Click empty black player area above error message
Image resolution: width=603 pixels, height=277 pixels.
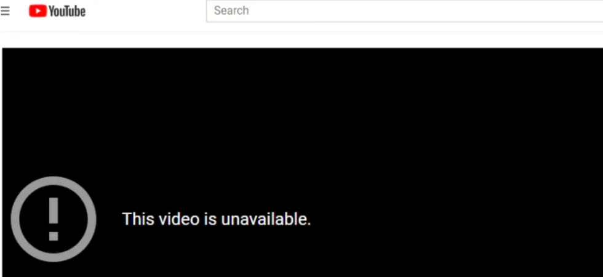pos(215,127)
